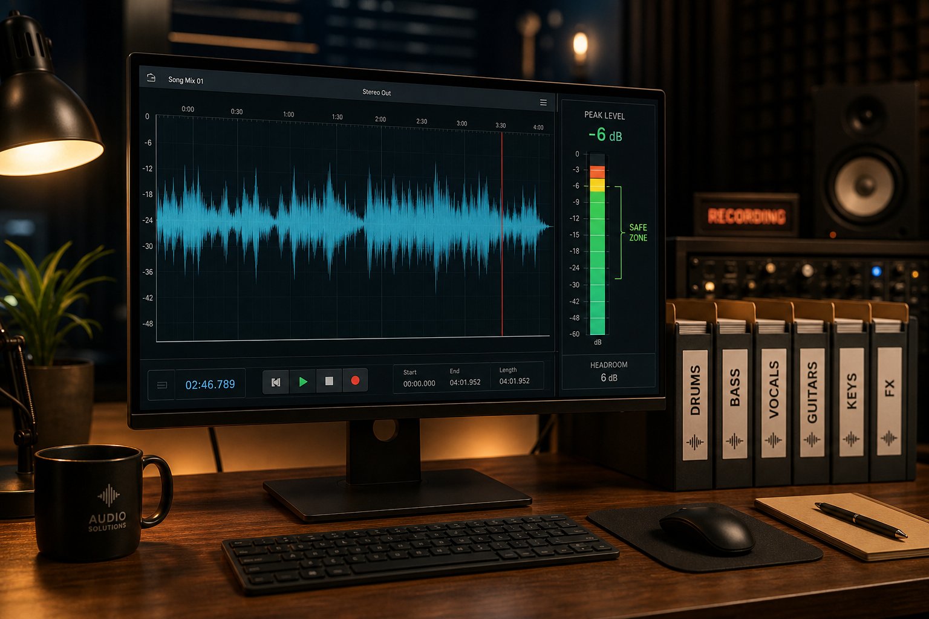Image resolution: width=929 pixels, height=619 pixels.
Task: Click the 2:30 mark on the timeline ruler
Action: [422, 122]
